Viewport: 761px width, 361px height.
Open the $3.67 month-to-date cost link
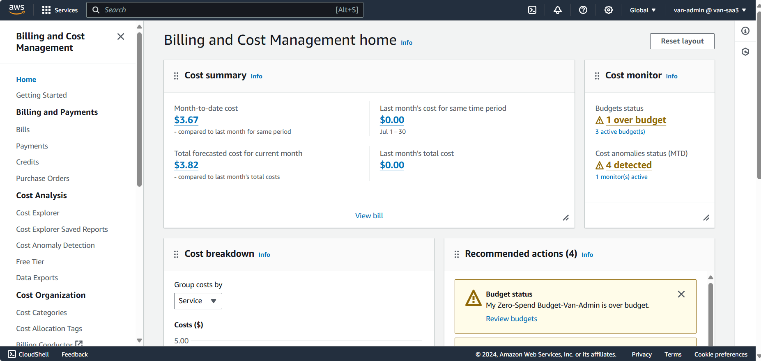[x=186, y=120]
